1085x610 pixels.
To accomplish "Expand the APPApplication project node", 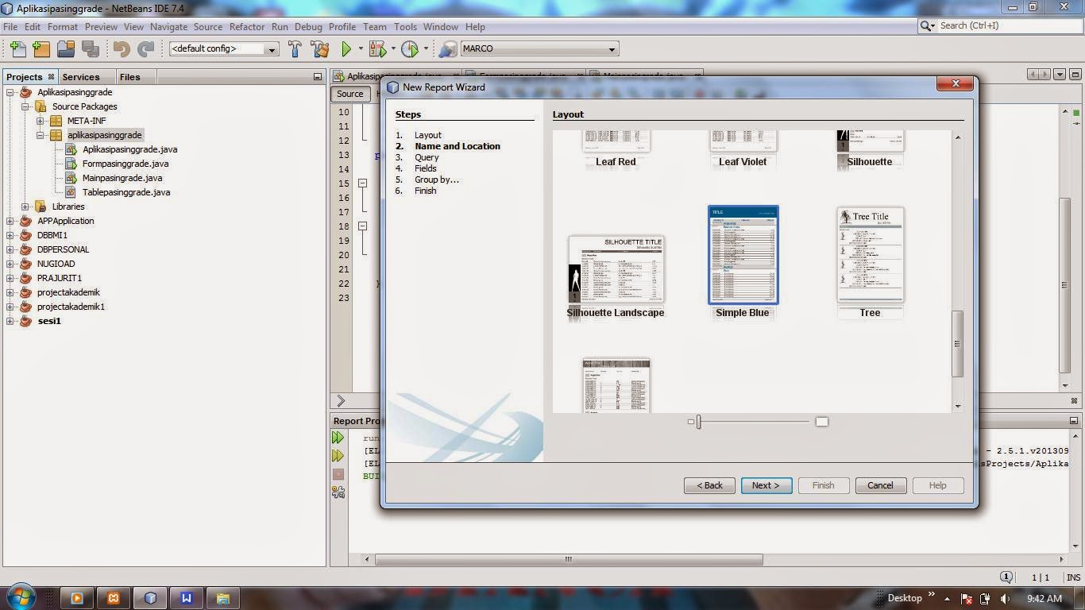I will [10, 221].
